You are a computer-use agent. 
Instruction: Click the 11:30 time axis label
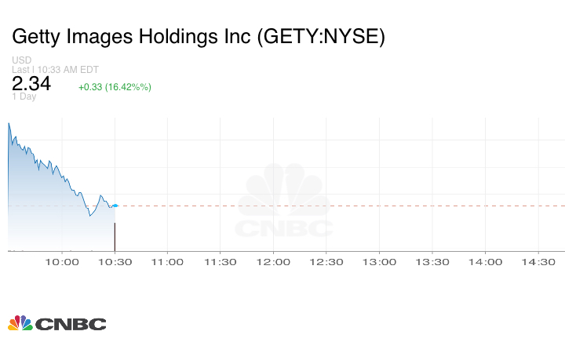pos(221,262)
